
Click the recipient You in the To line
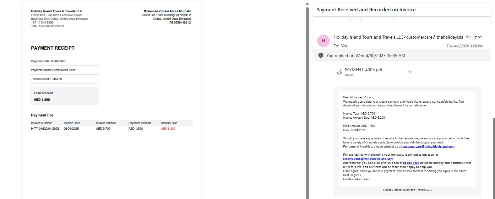point(345,46)
